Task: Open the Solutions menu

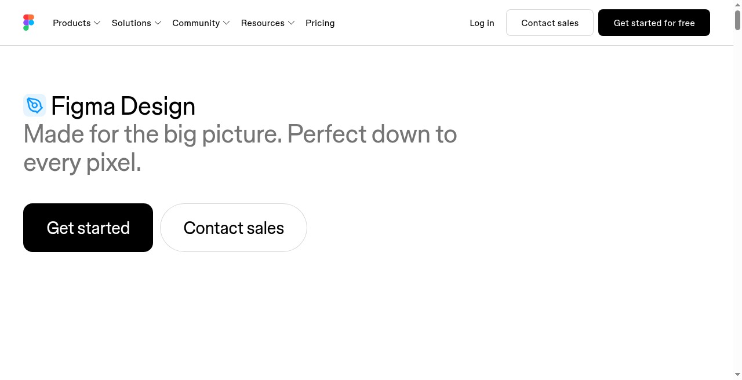Action: click(x=136, y=23)
